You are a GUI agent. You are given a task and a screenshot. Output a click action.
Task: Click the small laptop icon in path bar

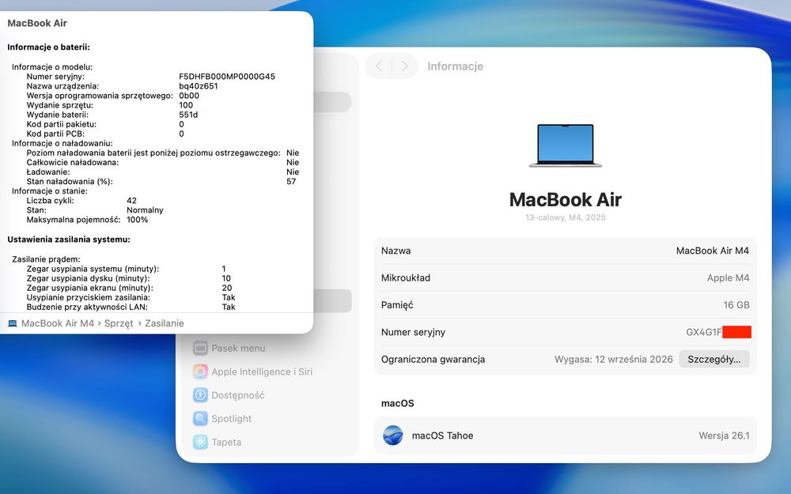(x=13, y=323)
